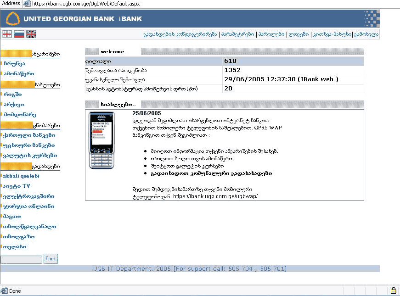Open თბილგაზი payment link
The width and height of the screenshot is (400, 296).
pyautogui.click(x=19, y=237)
